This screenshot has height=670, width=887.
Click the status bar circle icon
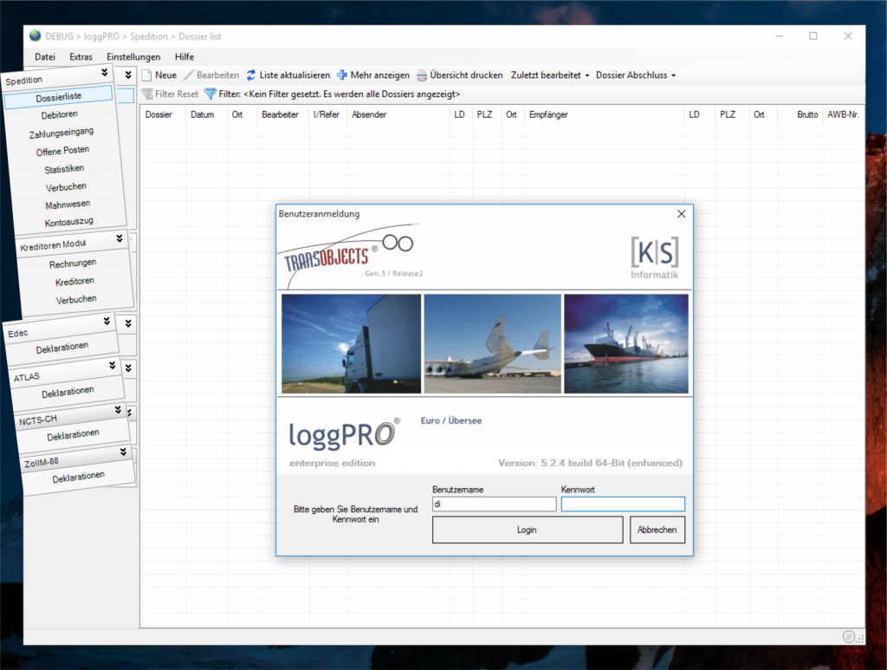click(849, 636)
